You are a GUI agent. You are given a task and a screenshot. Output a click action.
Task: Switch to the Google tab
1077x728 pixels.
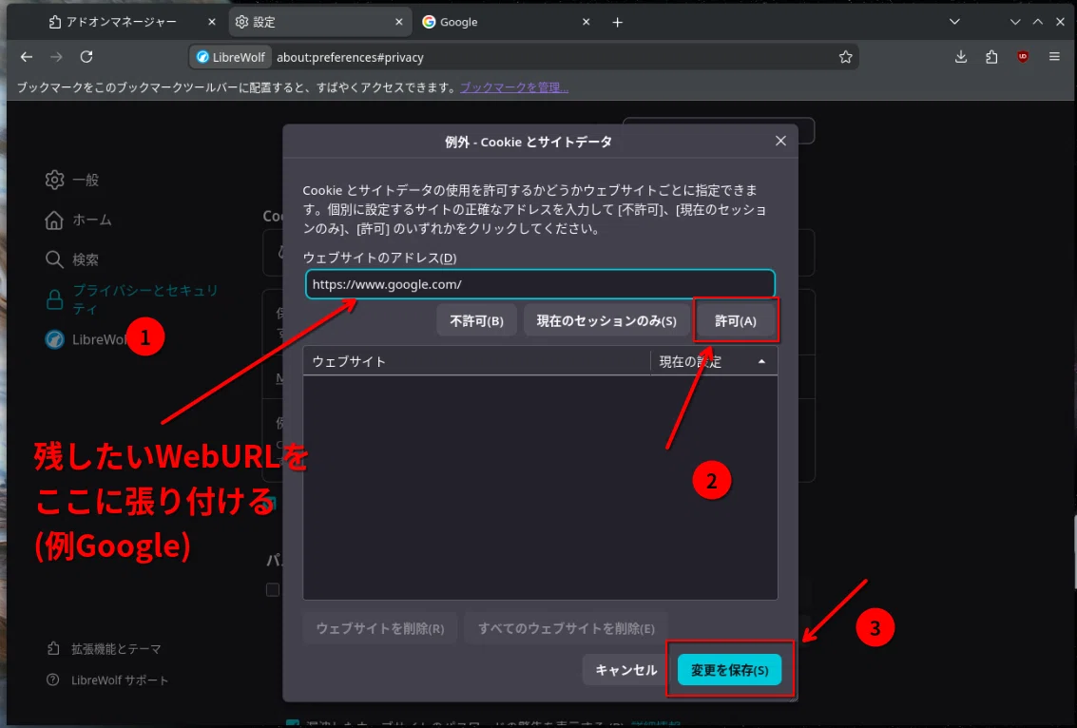point(507,22)
